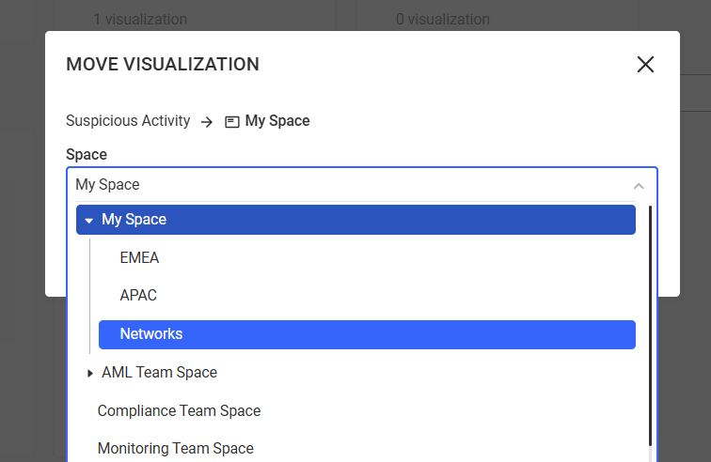
Task: Select the My Space tree entry
Action: [134, 220]
